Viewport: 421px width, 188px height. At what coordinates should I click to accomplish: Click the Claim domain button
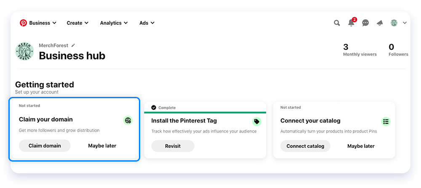(x=45, y=146)
